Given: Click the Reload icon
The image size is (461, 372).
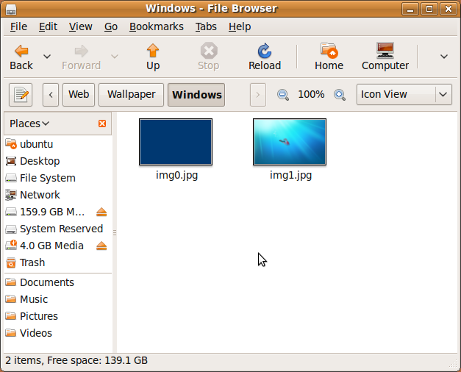Looking at the screenshot, I should pos(265,51).
